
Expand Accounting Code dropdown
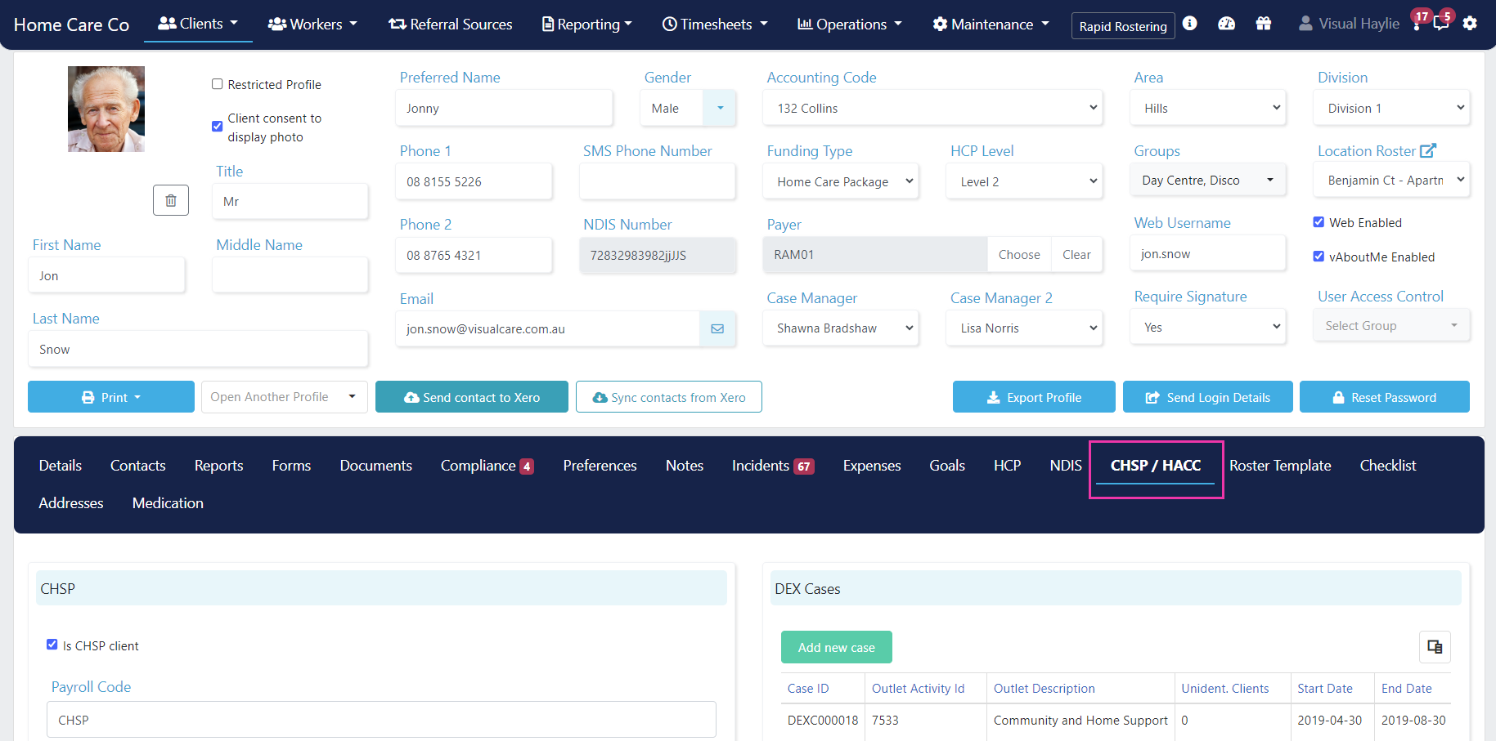click(x=932, y=108)
